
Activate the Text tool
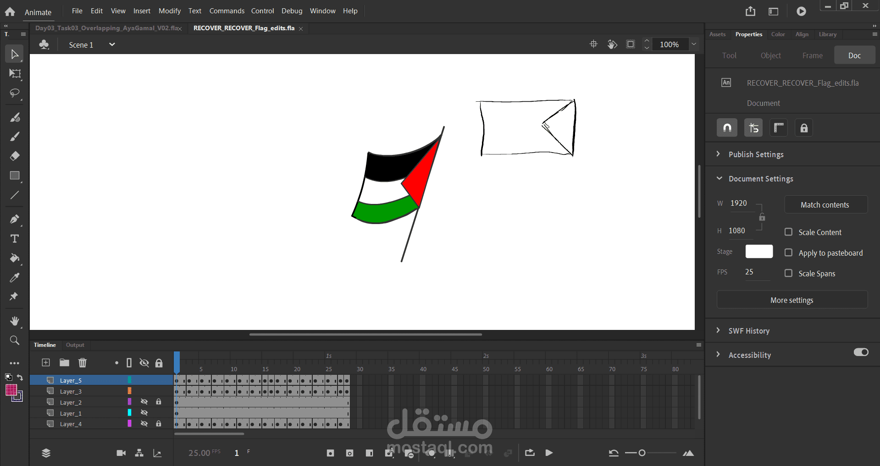click(x=15, y=239)
